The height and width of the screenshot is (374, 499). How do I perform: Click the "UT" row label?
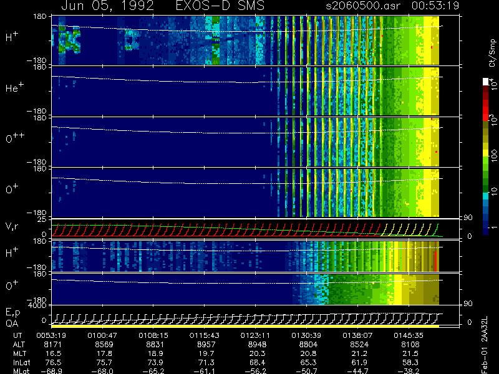tap(18, 335)
